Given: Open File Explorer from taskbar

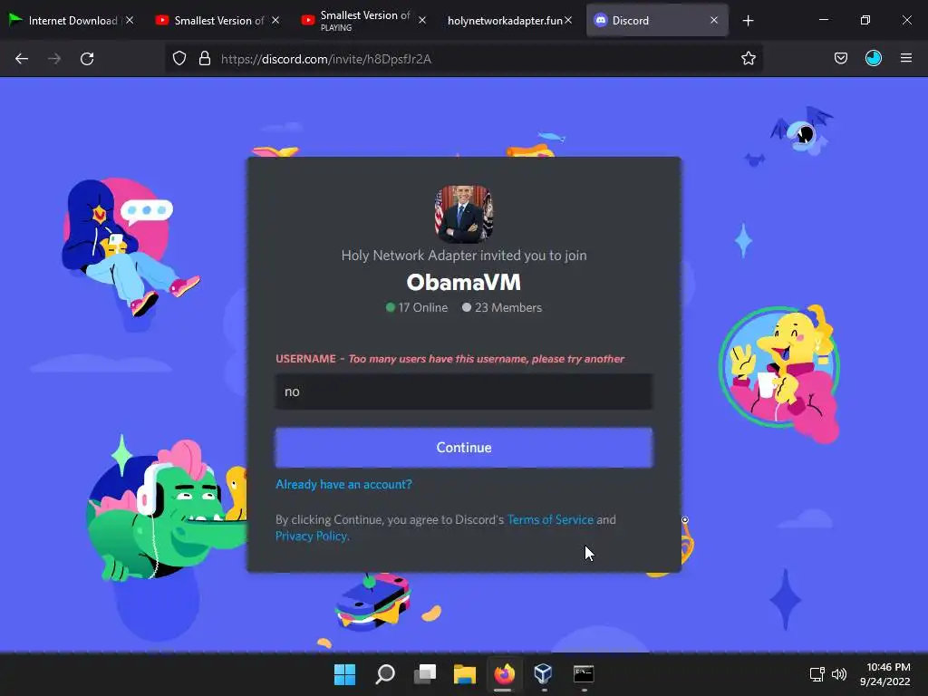Looking at the screenshot, I should click(465, 674).
